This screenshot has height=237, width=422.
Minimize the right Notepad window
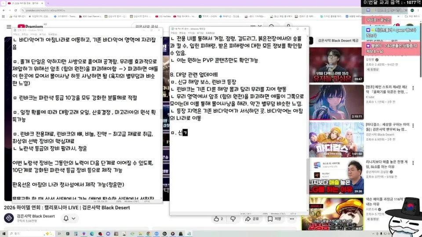click(290, 29)
